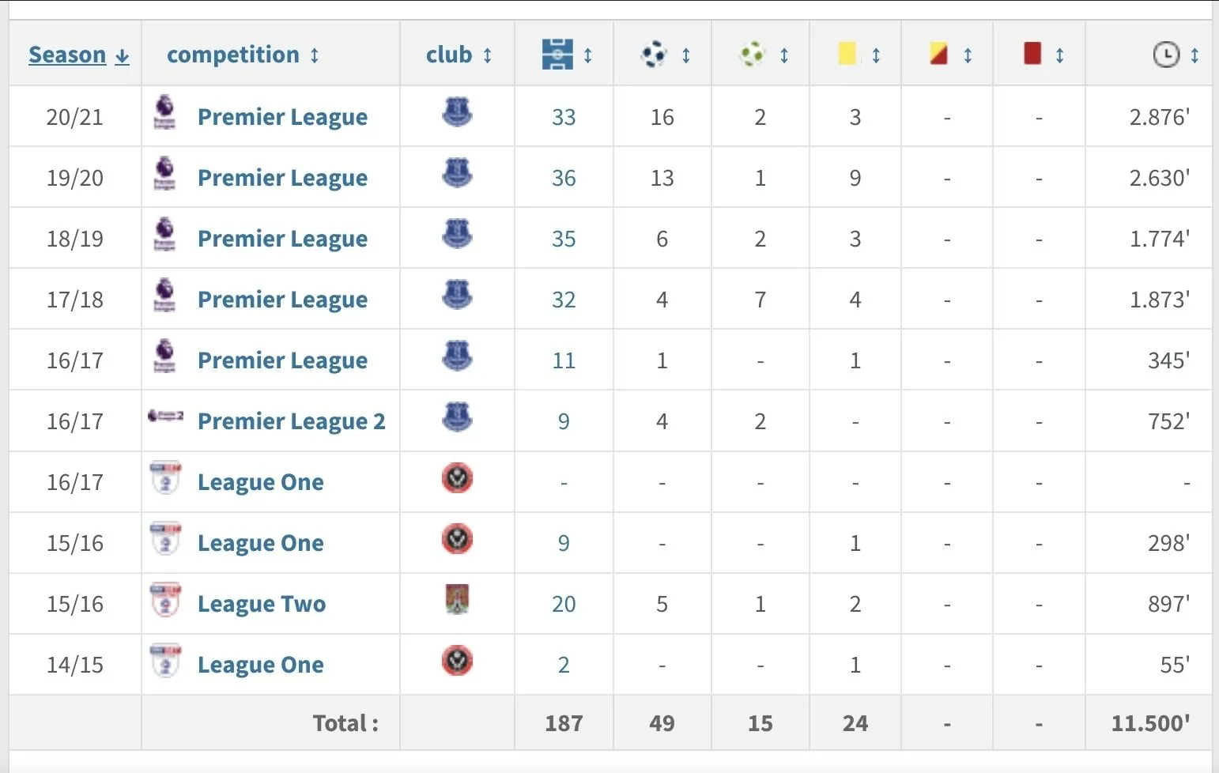Click Sheffield United crest in 14/15 row
The width and height of the screenshot is (1219, 773).
pos(457,661)
